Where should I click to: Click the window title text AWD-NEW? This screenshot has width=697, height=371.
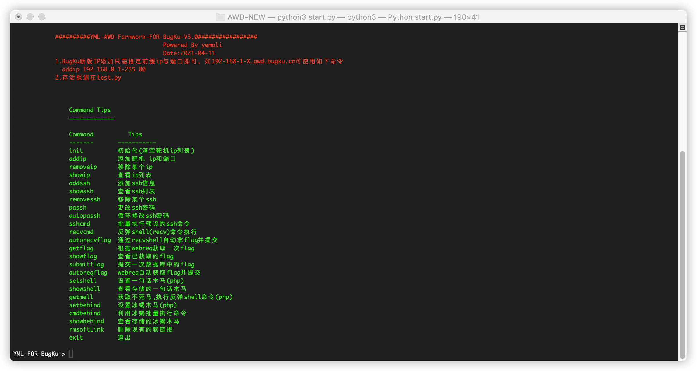pyautogui.click(x=246, y=17)
